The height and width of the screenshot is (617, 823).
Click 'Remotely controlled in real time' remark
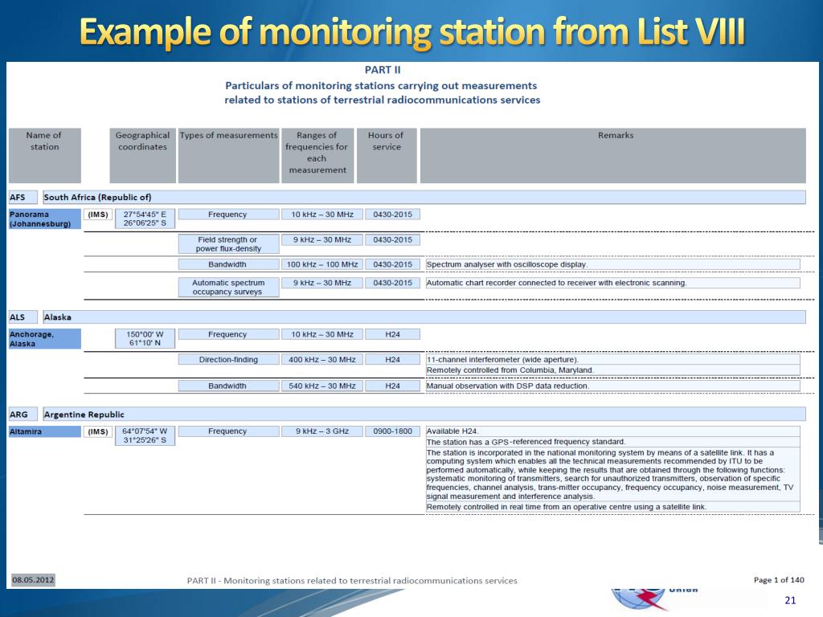(612, 507)
